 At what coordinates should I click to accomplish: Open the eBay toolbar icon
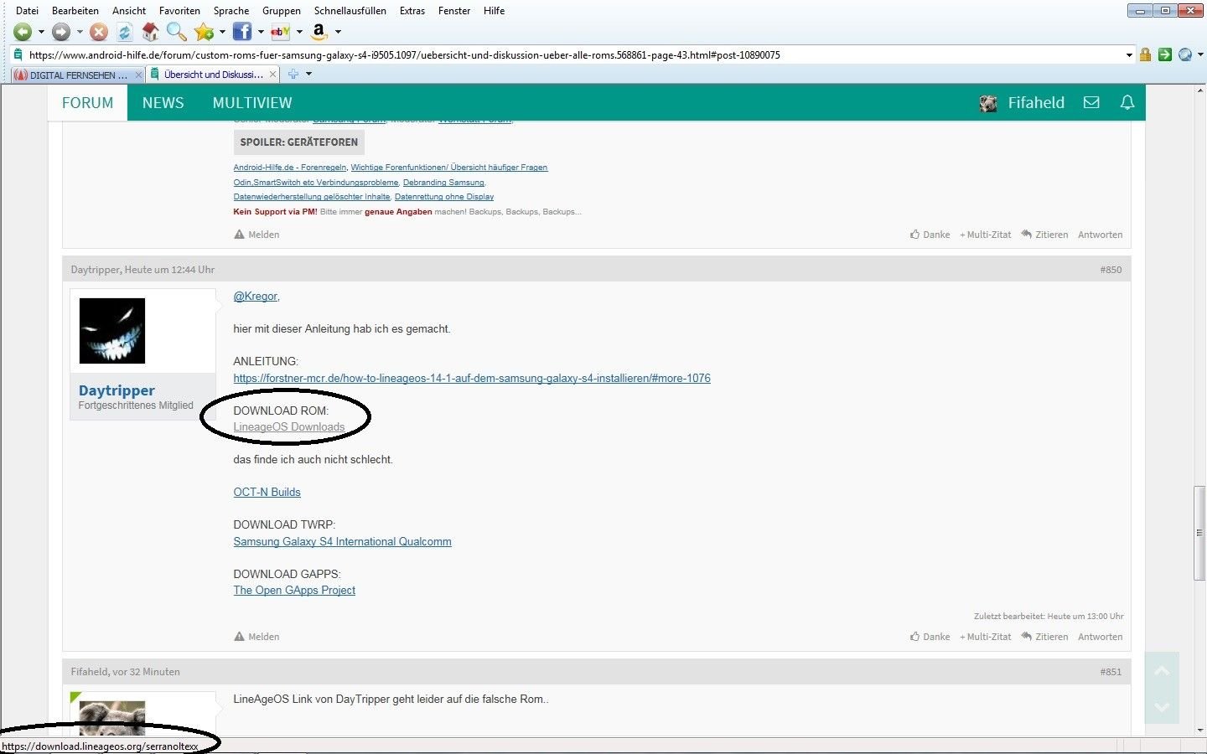(280, 32)
